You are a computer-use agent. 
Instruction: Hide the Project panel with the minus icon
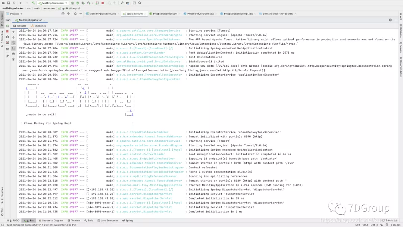pyautogui.click(x=81, y=14)
